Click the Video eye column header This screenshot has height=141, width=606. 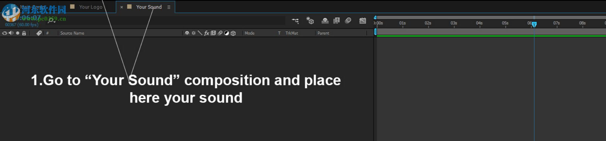[5, 33]
